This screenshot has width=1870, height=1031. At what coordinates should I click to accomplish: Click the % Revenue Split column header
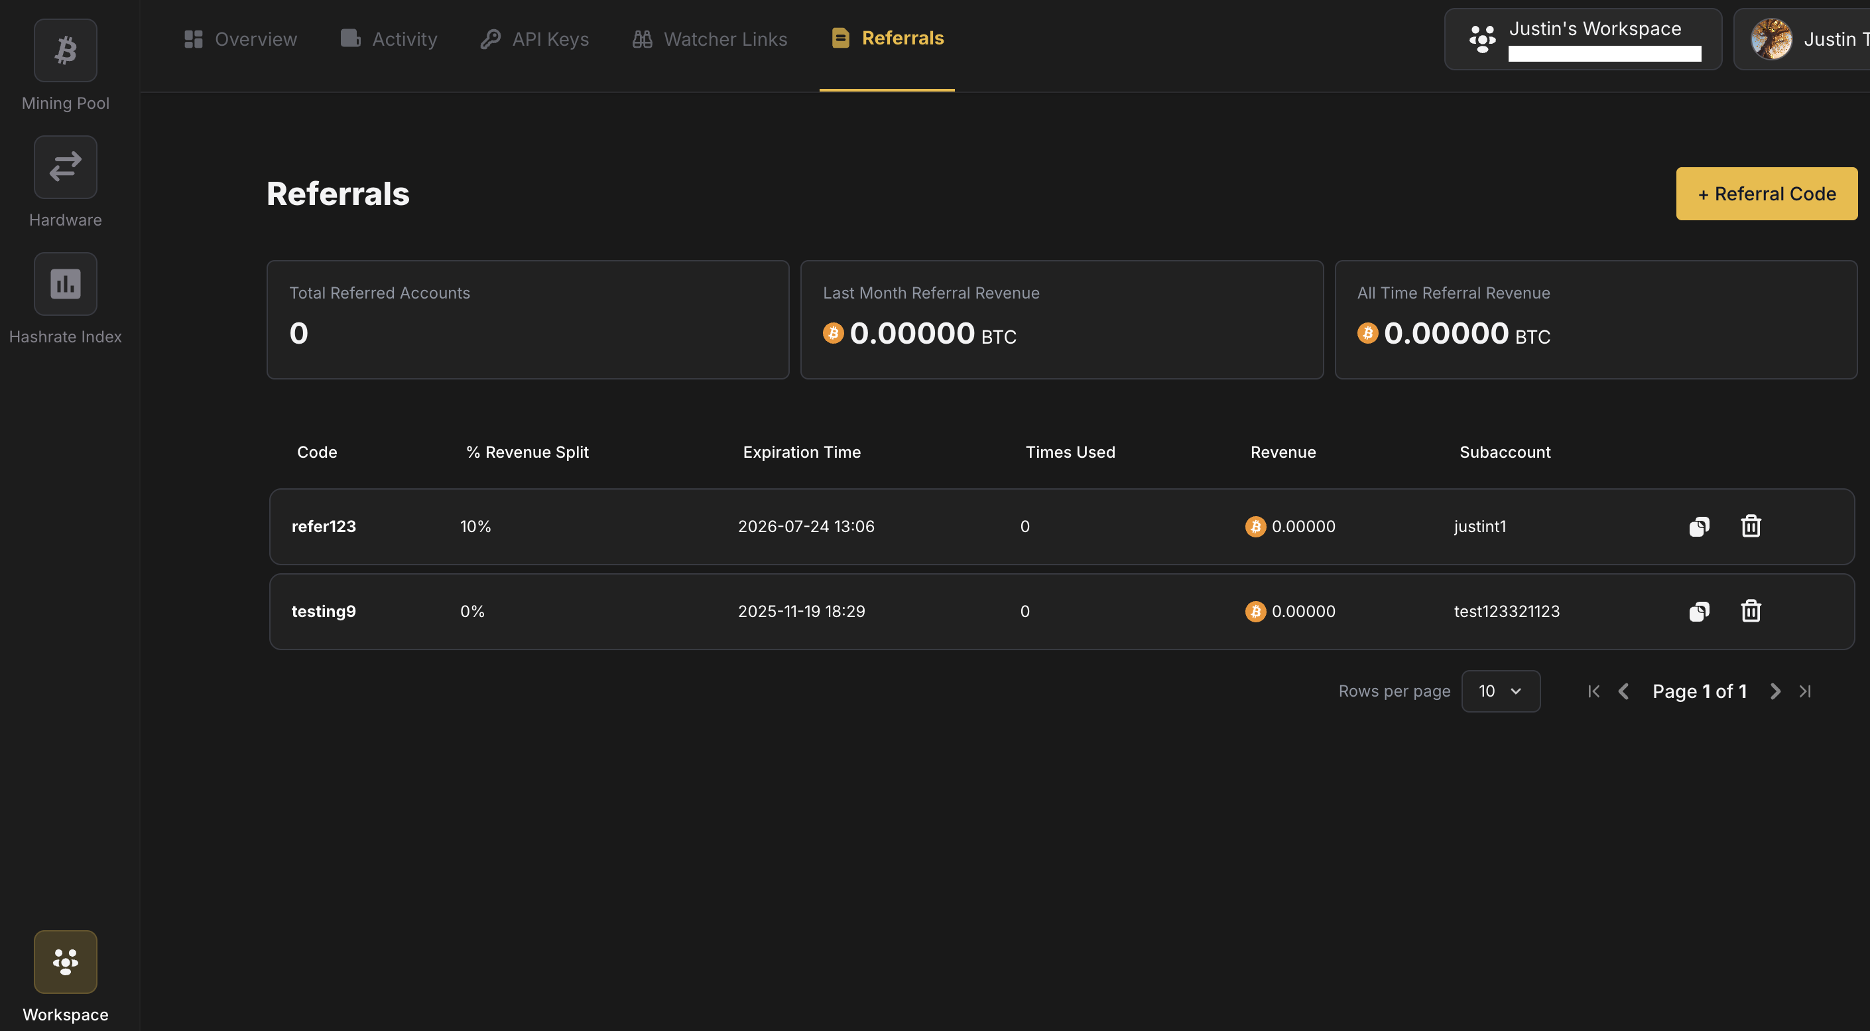click(x=528, y=452)
